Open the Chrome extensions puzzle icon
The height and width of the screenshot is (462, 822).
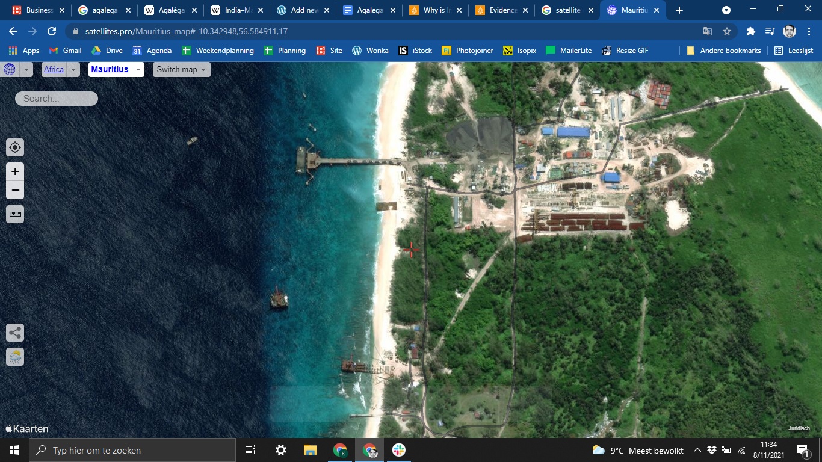pos(750,31)
